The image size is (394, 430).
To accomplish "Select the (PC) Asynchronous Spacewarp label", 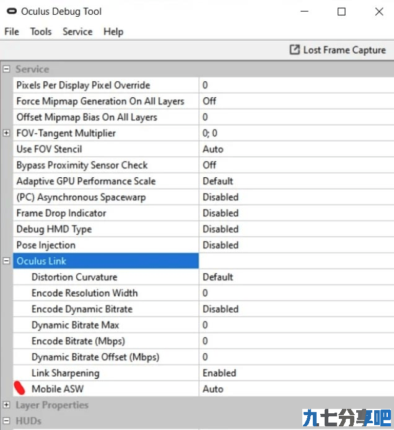I will tap(81, 197).
